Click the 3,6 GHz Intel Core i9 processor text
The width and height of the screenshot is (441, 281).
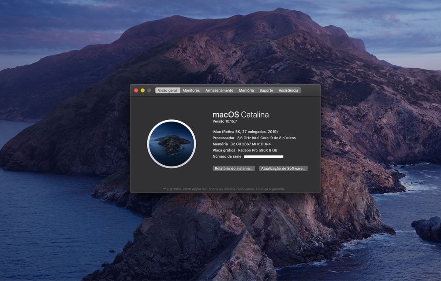click(x=266, y=138)
